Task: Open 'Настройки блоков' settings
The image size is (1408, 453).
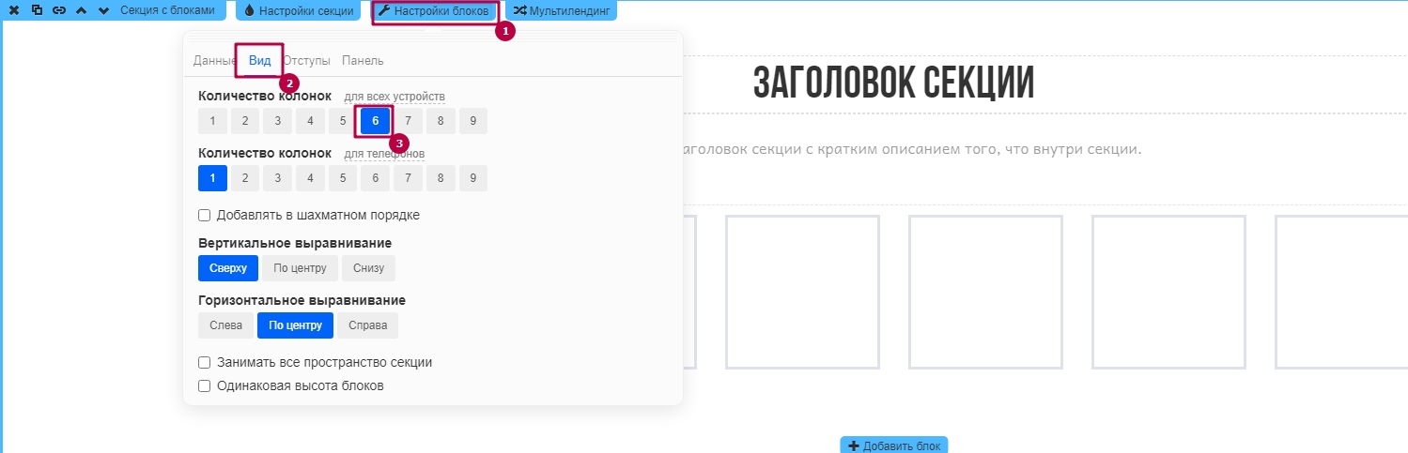Action: pyautogui.click(x=434, y=11)
